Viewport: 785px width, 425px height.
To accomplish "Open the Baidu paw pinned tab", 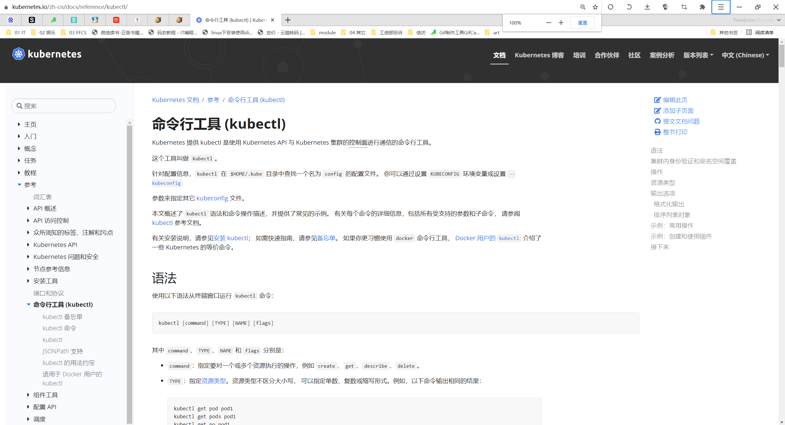I will (11, 20).
